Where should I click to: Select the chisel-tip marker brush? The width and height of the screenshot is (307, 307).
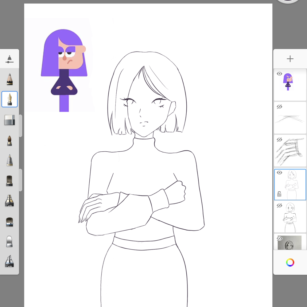(x=10, y=261)
